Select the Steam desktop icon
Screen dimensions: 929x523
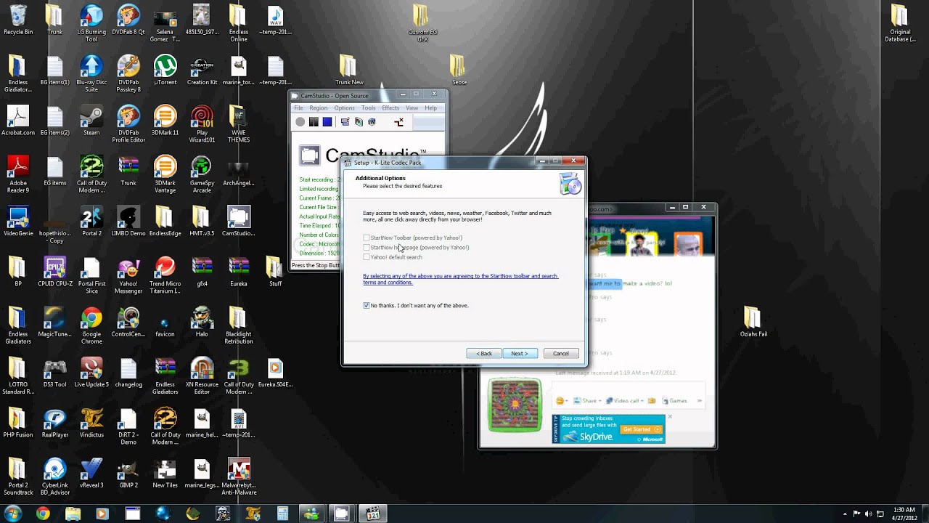tap(91, 121)
